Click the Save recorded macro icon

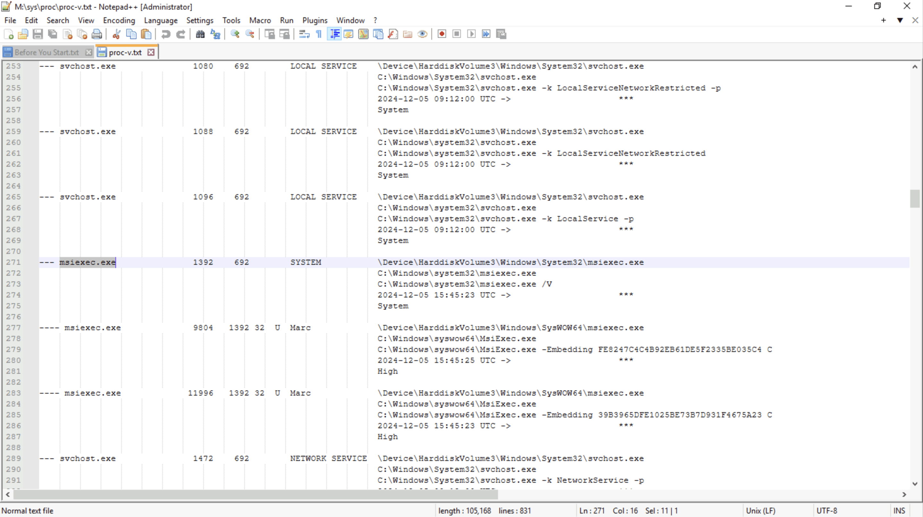(x=501, y=34)
